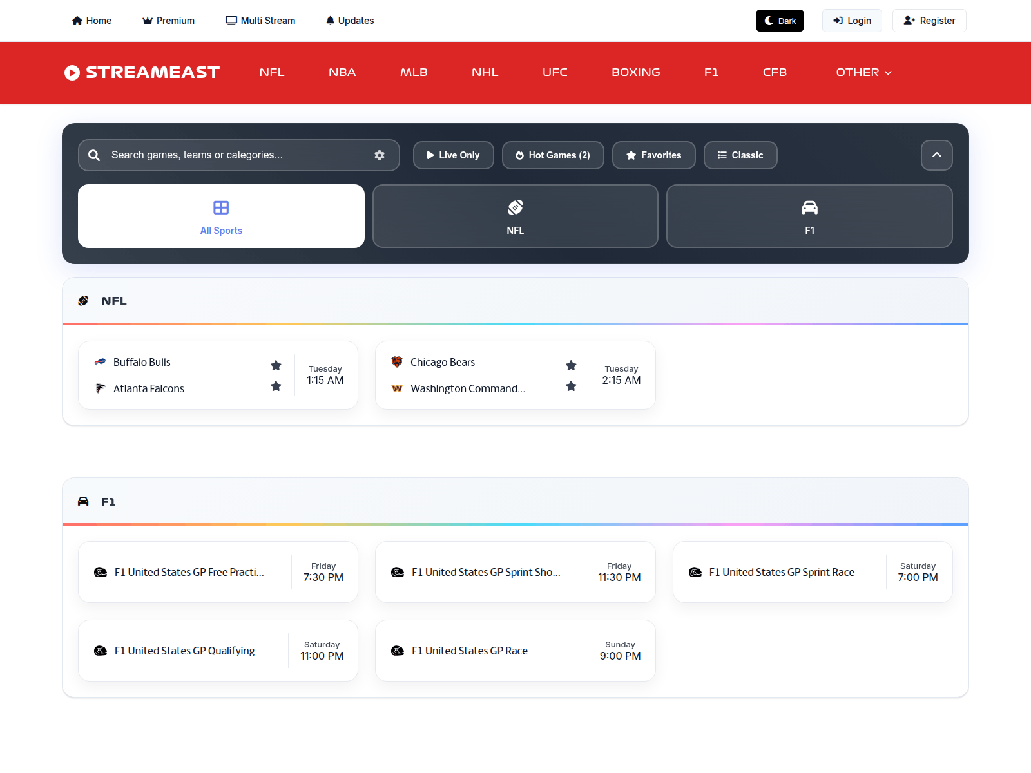Viewport: 1031px width, 773px height.
Task: Click the Login button
Action: (x=852, y=21)
